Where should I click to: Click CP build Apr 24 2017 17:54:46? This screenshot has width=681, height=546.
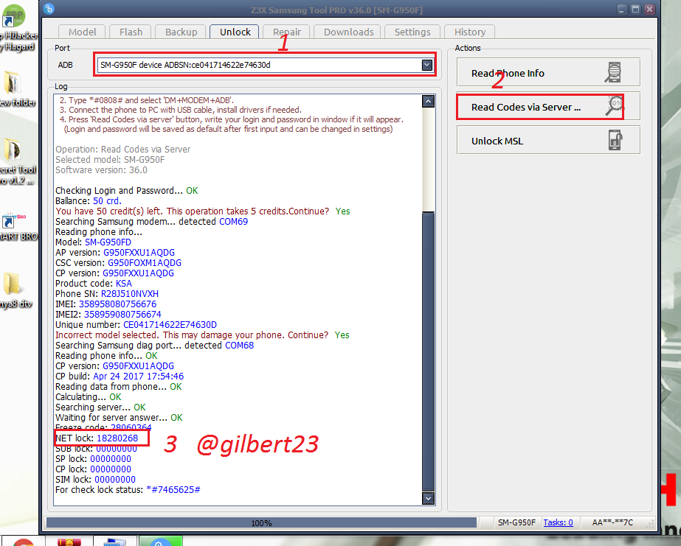point(139,377)
